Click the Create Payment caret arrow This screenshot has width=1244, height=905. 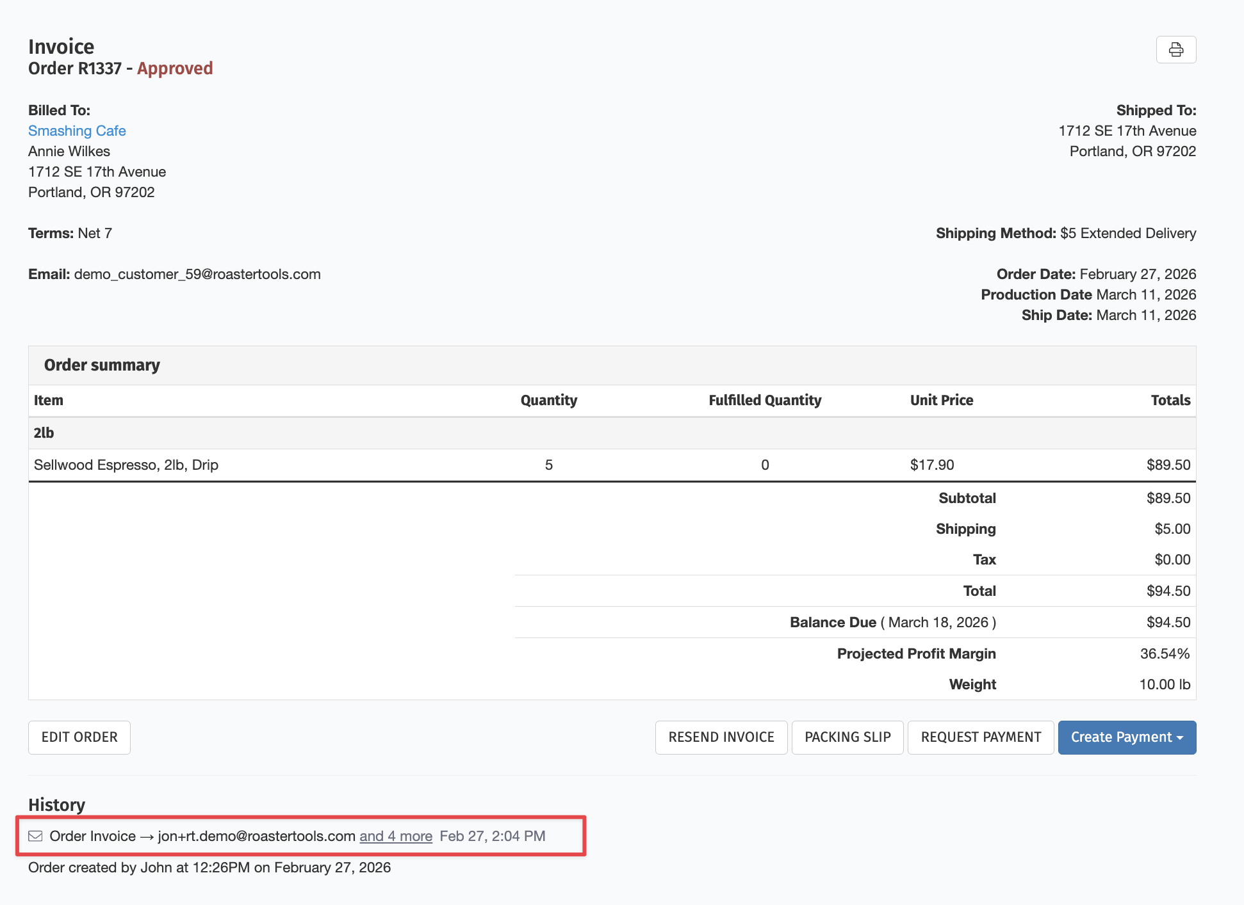click(x=1180, y=738)
